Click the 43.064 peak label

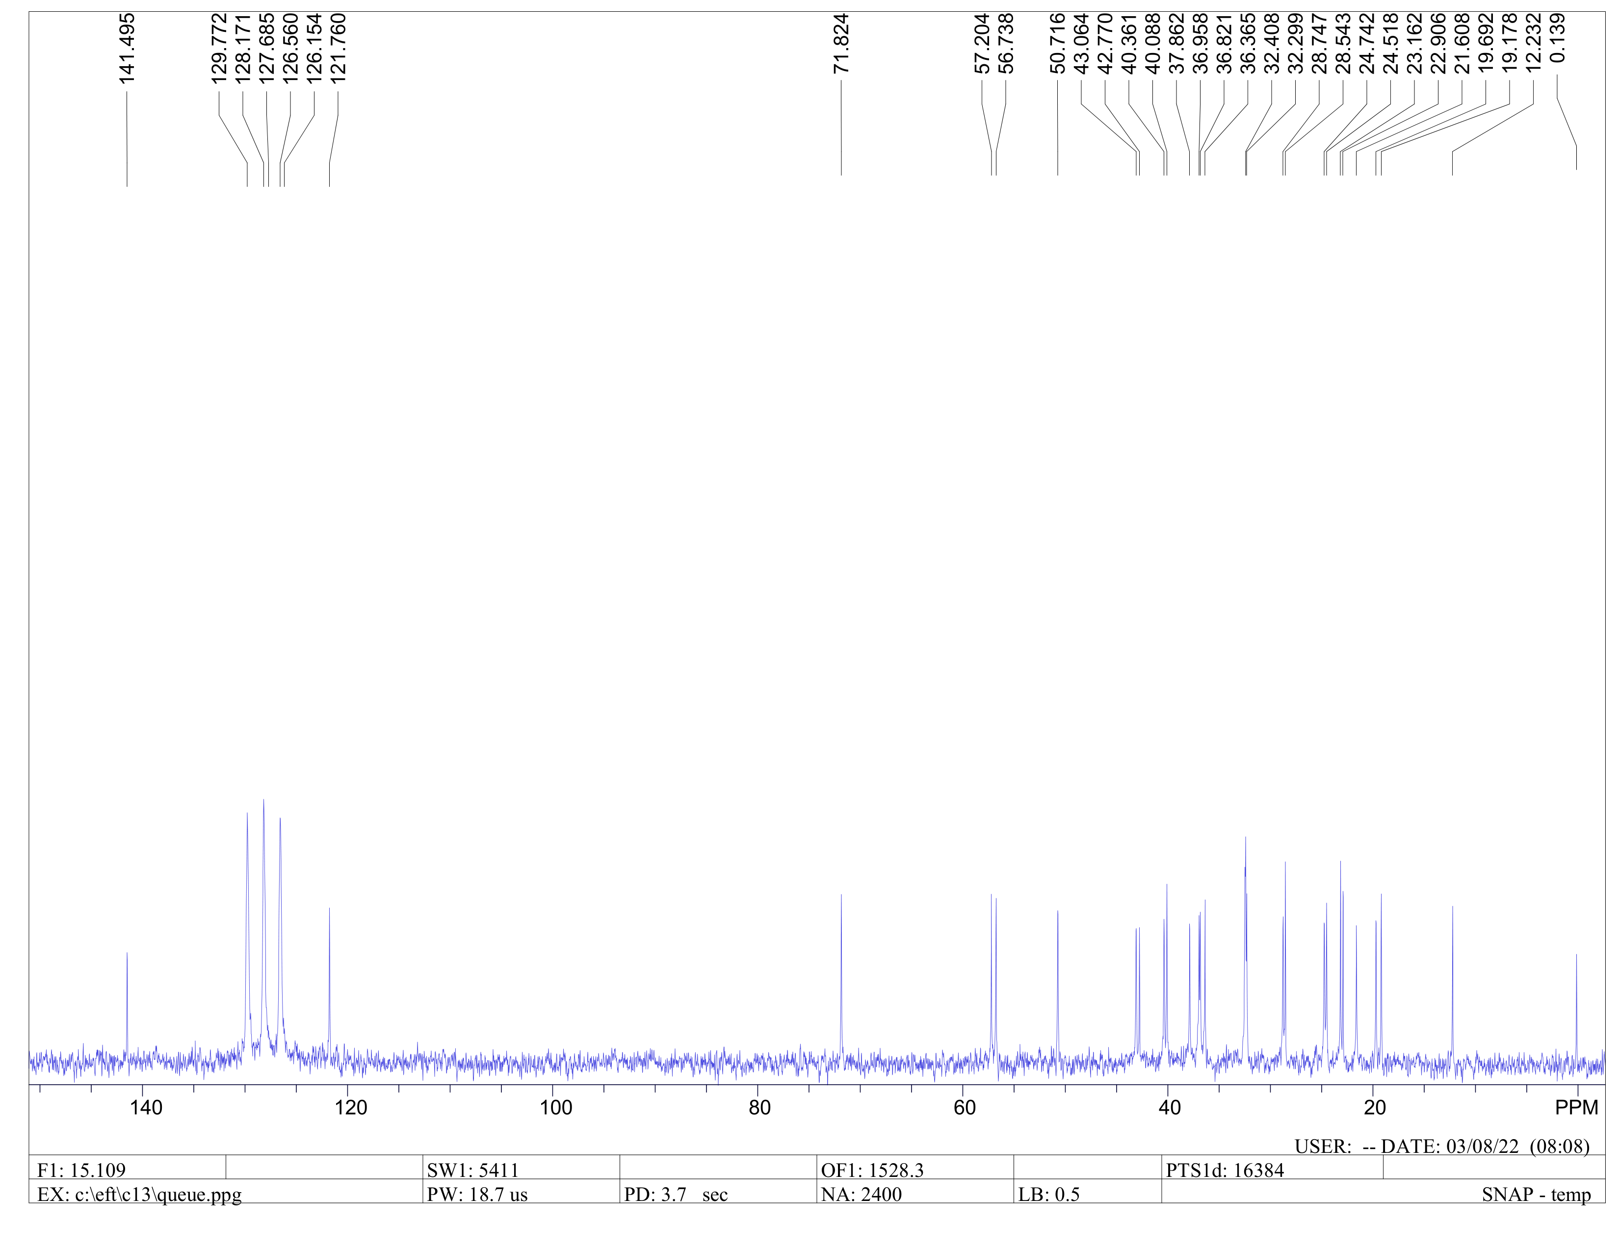pyautogui.click(x=1082, y=44)
